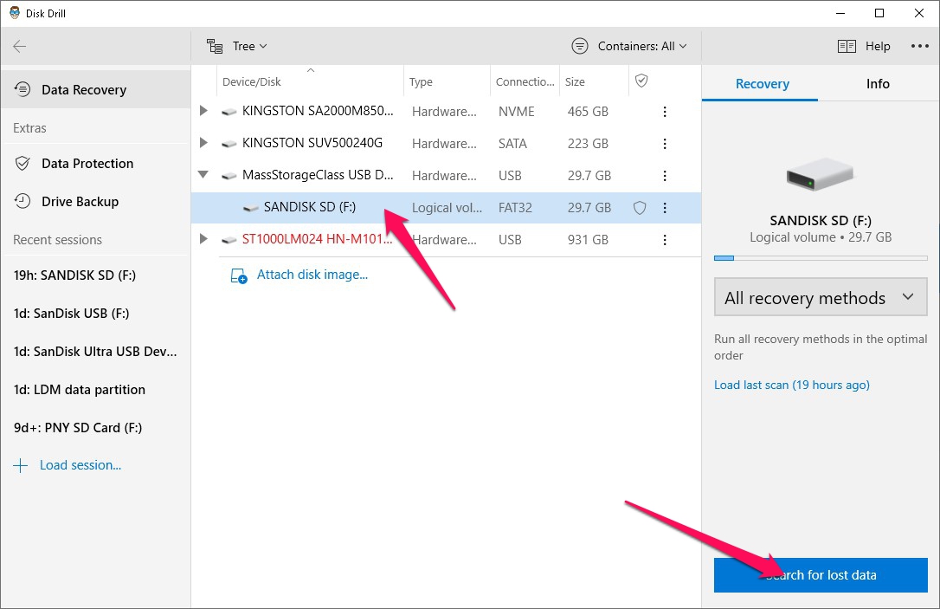This screenshot has width=940, height=609.
Task: Expand KINGSTON SUV500240G disk row
Action: click(x=203, y=143)
